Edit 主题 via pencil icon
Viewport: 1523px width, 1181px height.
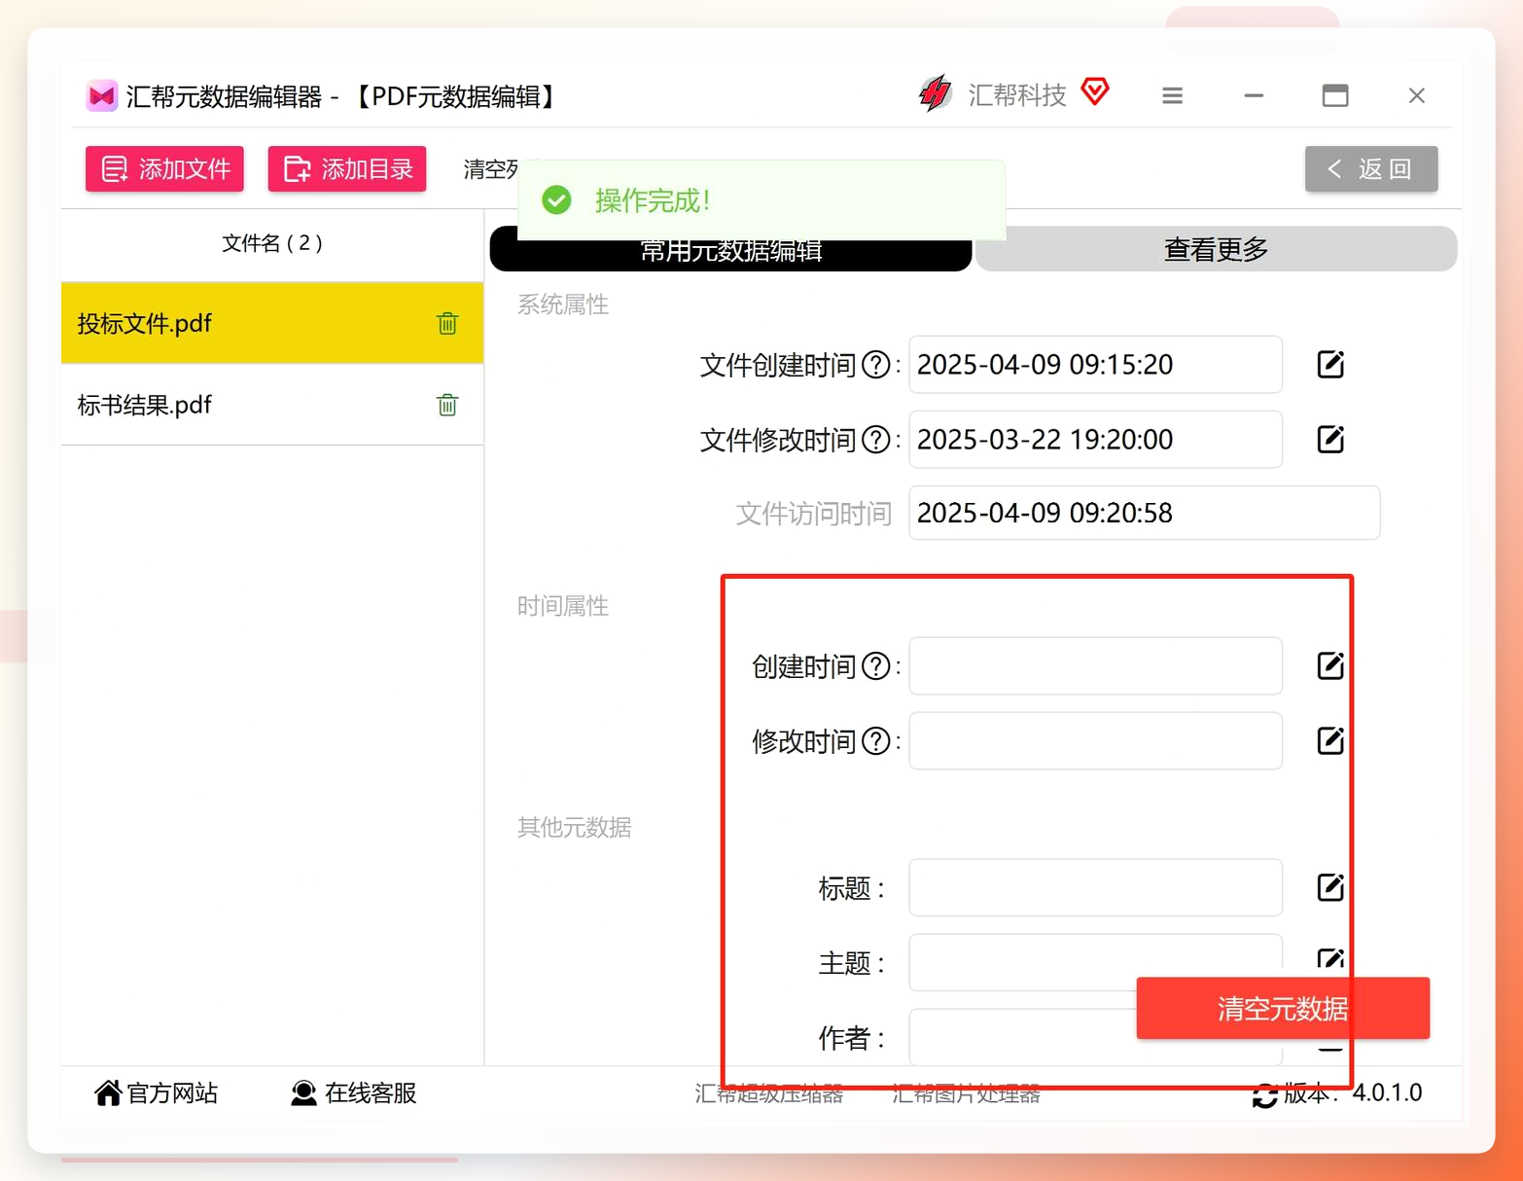pyautogui.click(x=1330, y=961)
